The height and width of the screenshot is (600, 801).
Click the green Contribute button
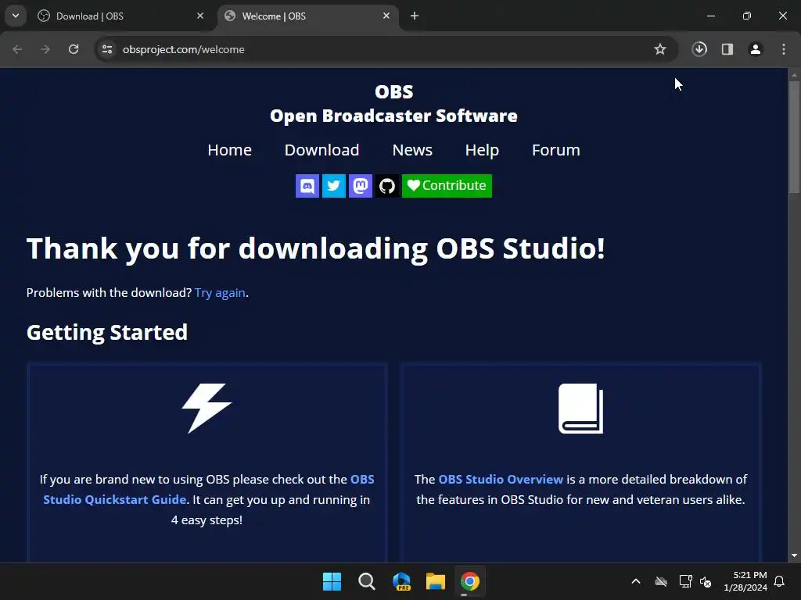coord(447,186)
